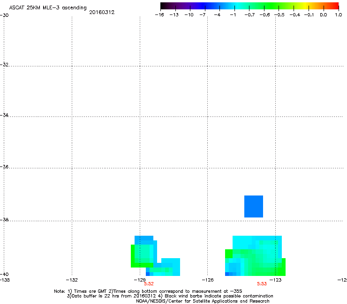Image resolution: width=347 pixels, height=304 pixels.
Task: Click the cyan data block near -128 at the bottom
Action: click(x=163, y=267)
